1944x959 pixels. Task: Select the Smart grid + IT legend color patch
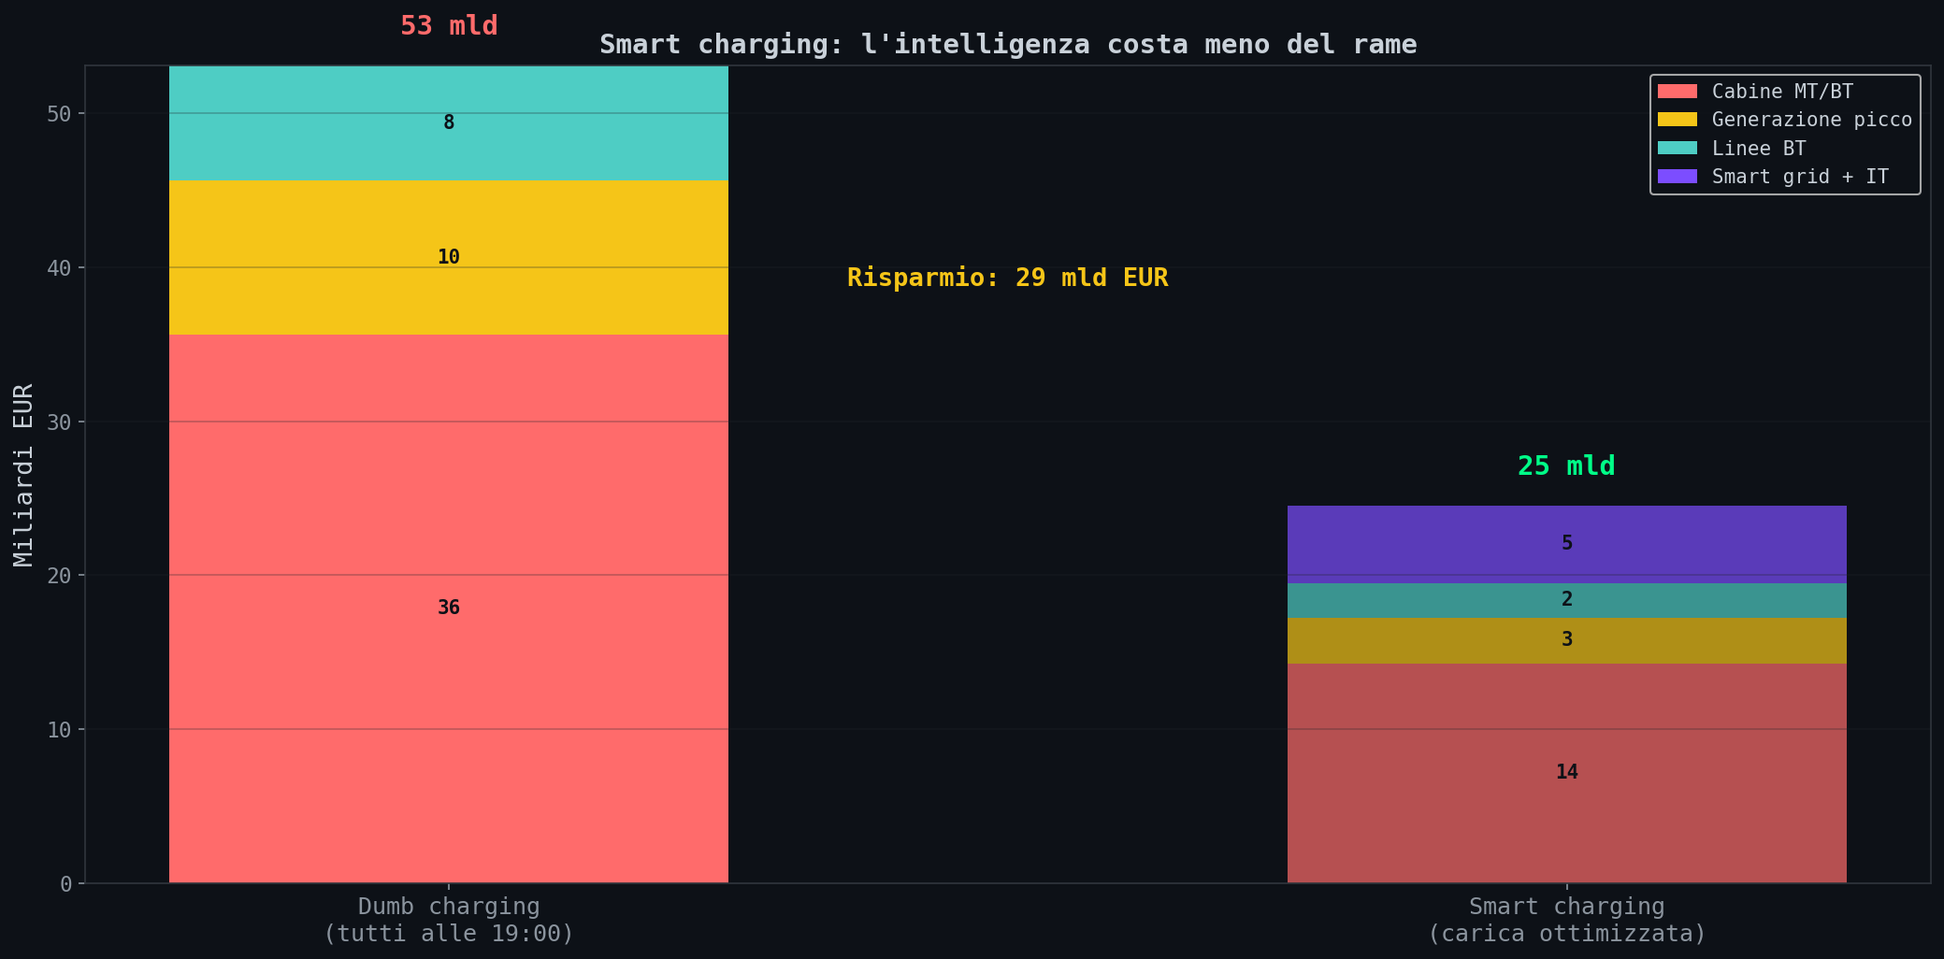point(1677,176)
